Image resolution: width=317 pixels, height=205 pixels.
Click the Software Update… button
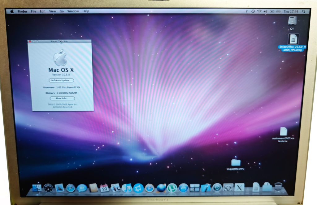[x=61, y=80]
